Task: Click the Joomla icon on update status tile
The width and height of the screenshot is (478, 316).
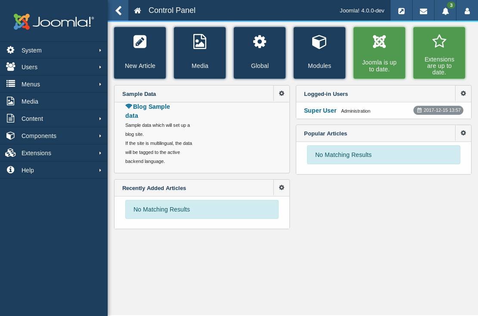Action: (x=379, y=42)
